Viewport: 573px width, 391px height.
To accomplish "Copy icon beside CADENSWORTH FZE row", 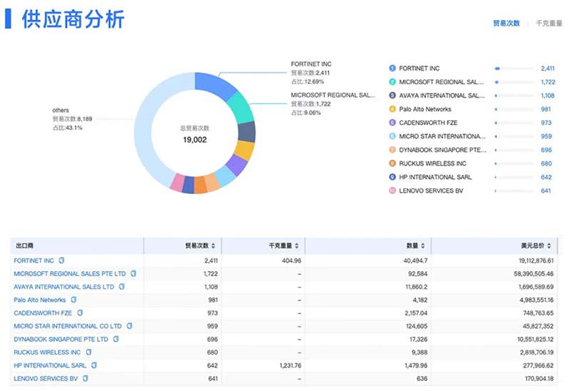I will [x=80, y=313].
